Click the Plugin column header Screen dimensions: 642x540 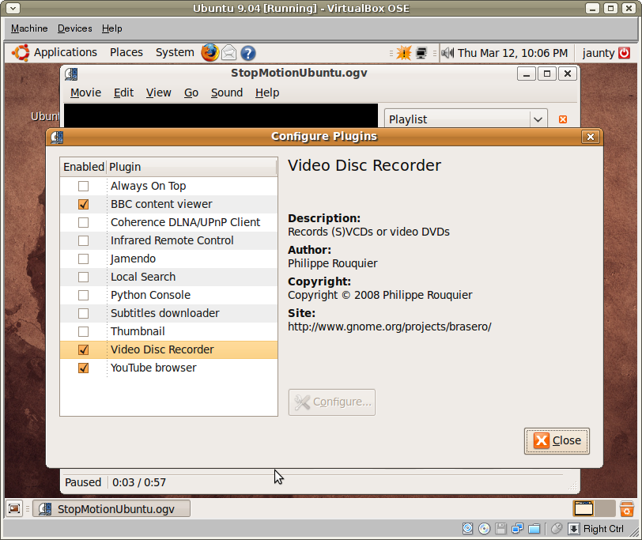pyautogui.click(x=191, y=167)
